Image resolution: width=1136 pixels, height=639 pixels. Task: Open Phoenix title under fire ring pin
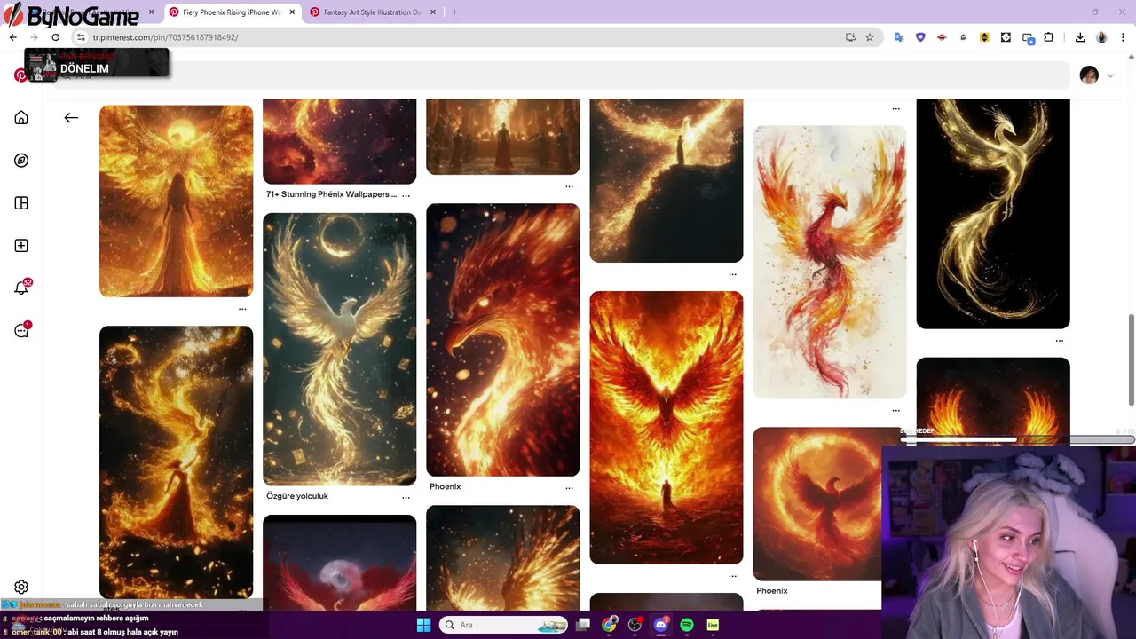pos(772,590)
